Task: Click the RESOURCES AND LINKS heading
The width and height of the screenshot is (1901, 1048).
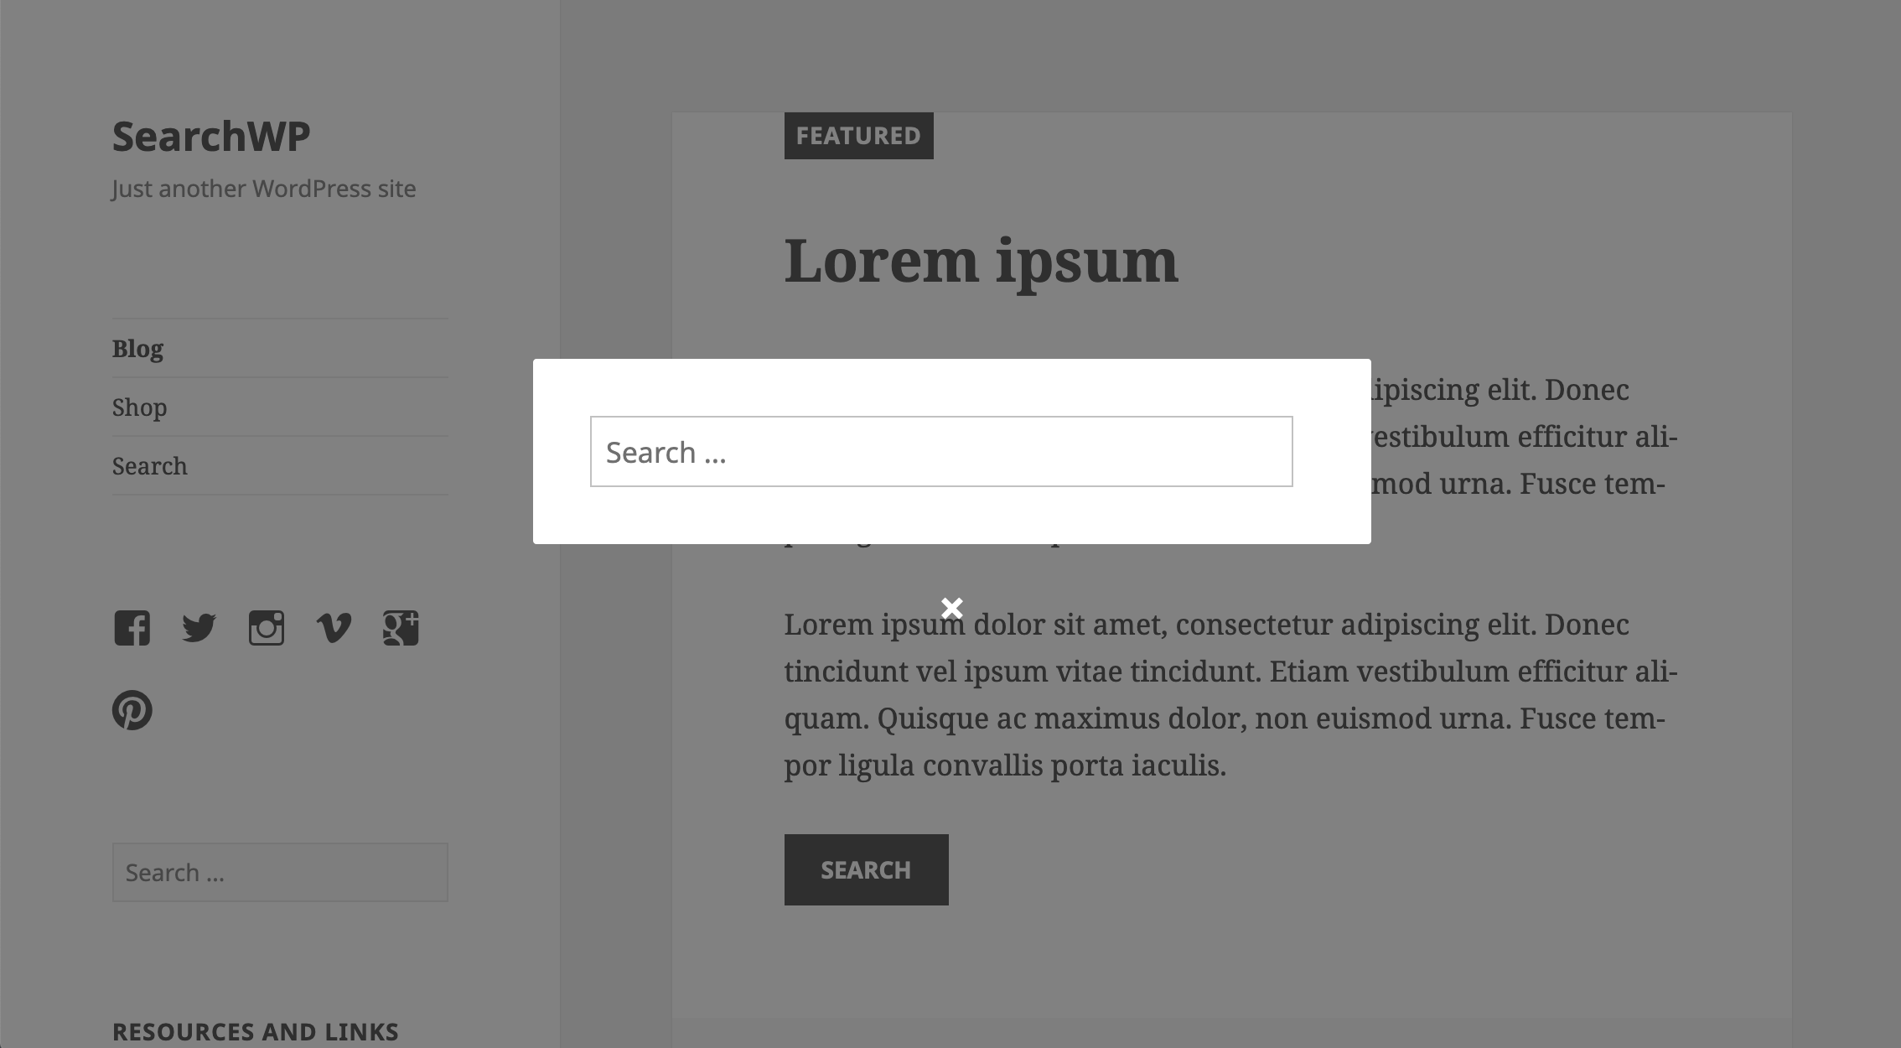Action: tap(254, 1030)
